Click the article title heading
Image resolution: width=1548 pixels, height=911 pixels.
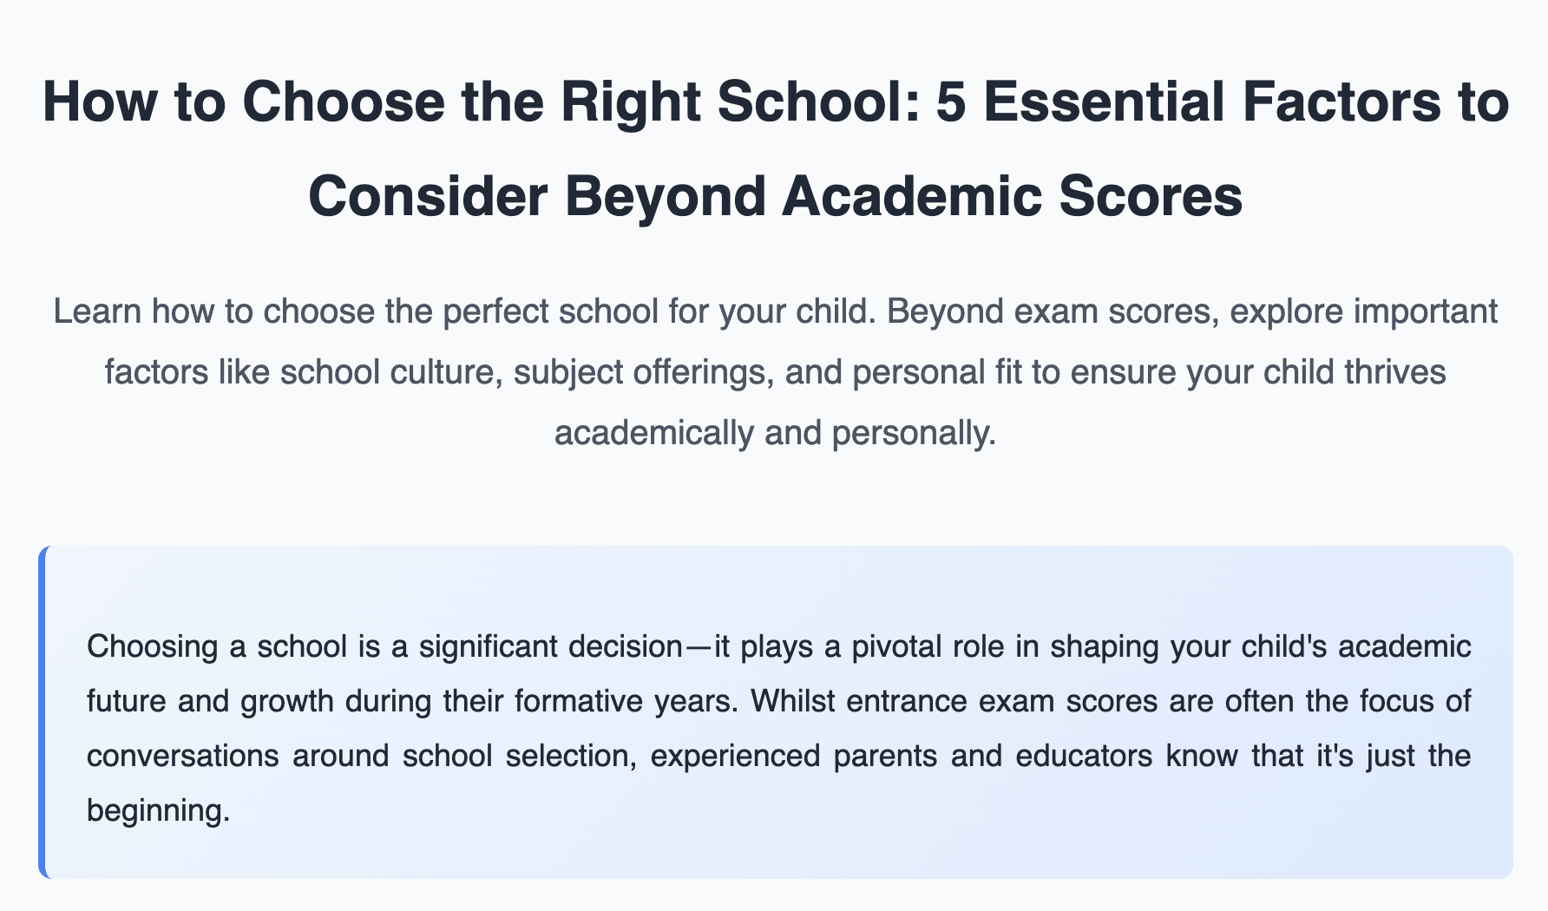(x=775, y=148)
